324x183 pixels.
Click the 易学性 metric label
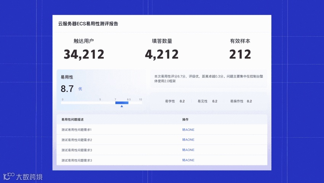click(170, 101)
